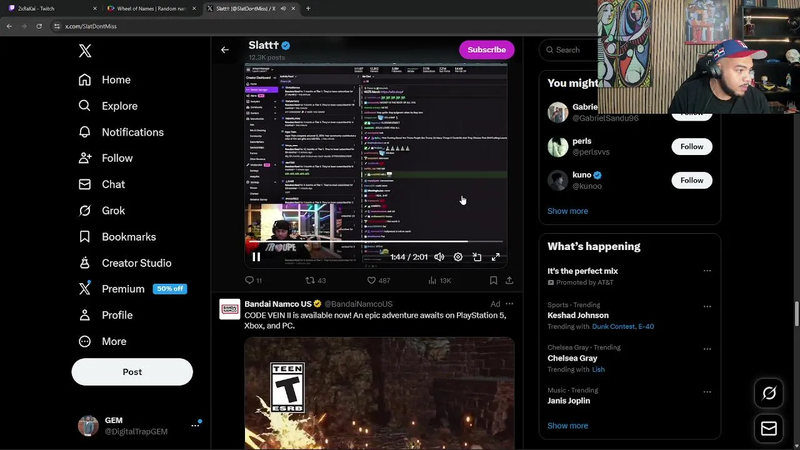Go back with the profile back arrow
The height and width of the screenshot is (450, 800).
click(225, 50)
